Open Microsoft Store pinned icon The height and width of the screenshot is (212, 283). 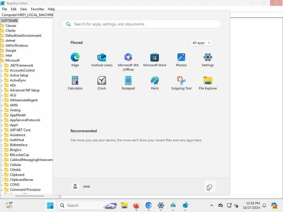click(155, 60)
